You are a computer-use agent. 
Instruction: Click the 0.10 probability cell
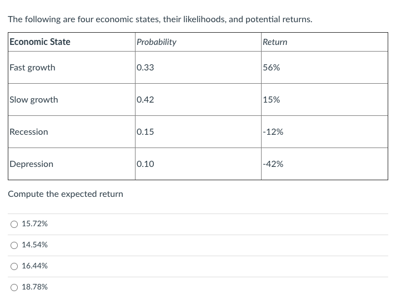coord(146,164)
